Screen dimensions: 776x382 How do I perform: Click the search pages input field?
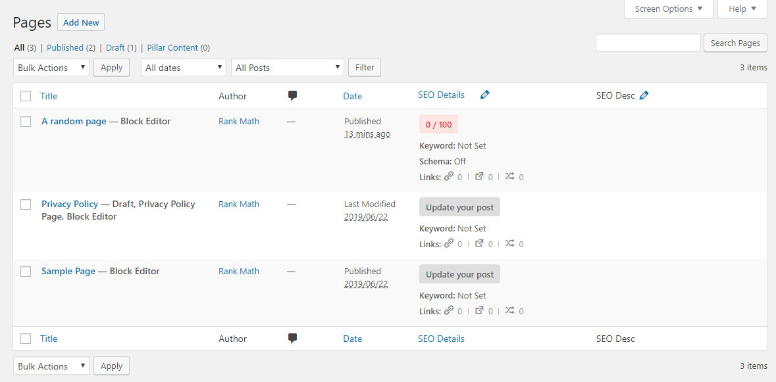(x=648, y=43)
